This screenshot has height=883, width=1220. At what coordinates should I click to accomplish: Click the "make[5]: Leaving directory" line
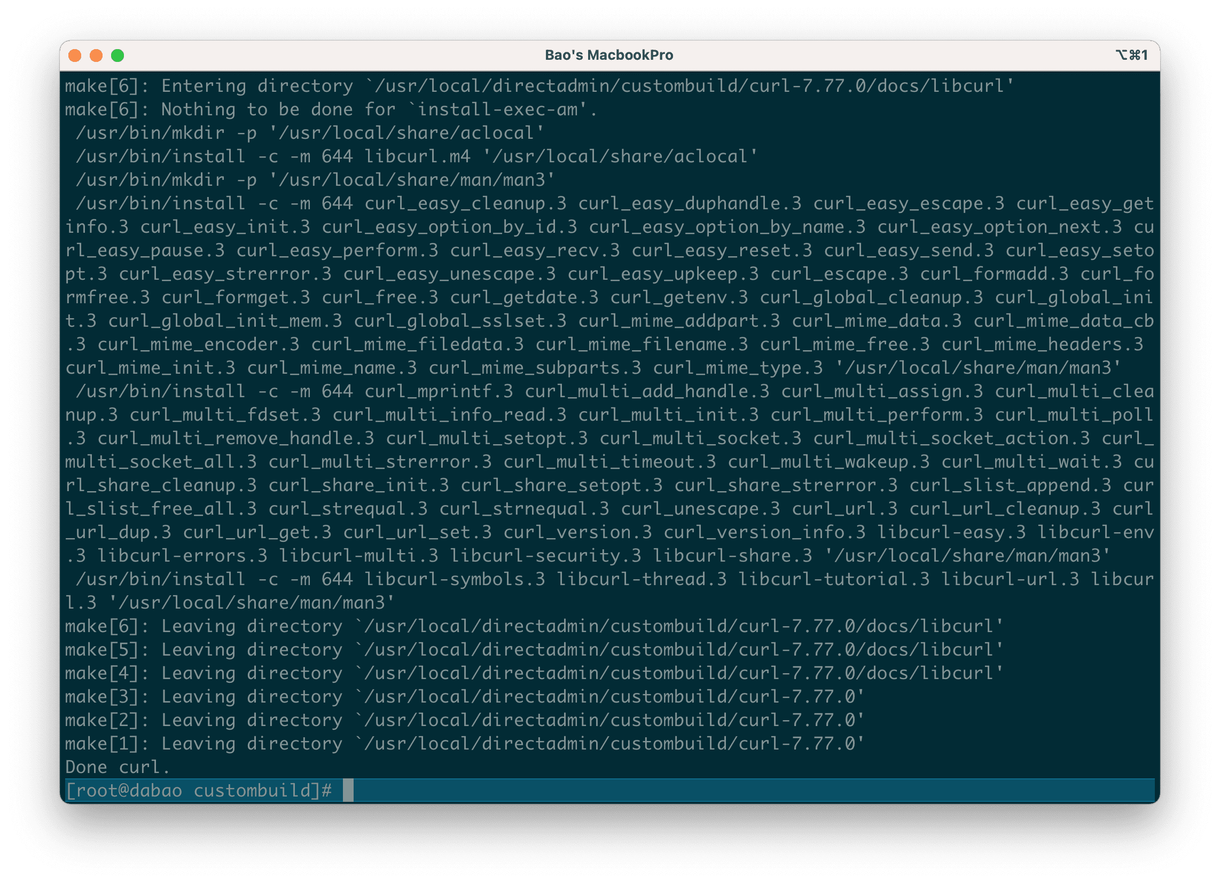click(534, 649)
